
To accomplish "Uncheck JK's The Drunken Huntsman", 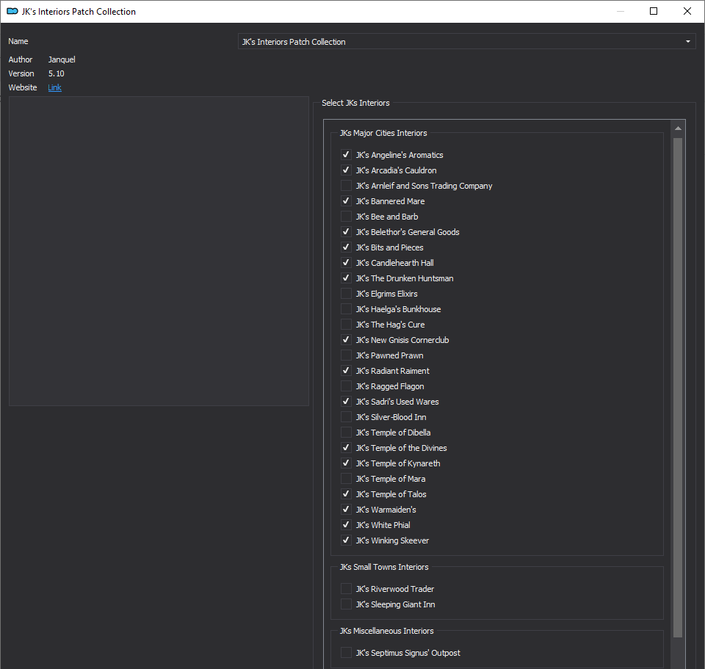I will click(346, 278).
